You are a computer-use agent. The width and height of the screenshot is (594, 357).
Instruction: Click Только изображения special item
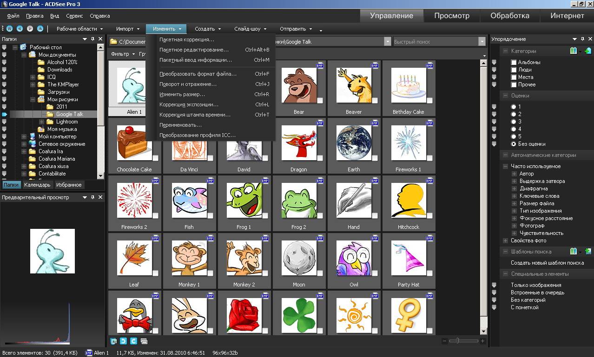[536, 285]
